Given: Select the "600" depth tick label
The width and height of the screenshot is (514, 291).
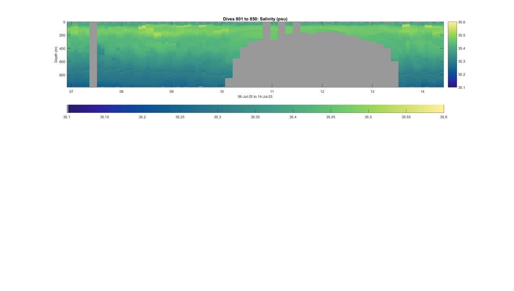Looking at the screenshot, I should coord(63,62).
